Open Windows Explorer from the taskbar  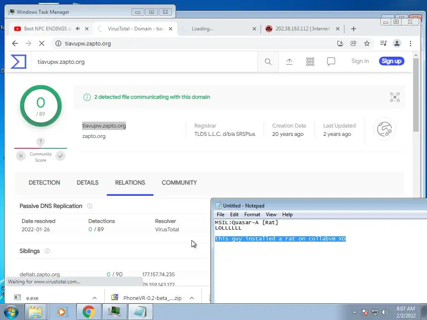(35, 312)
